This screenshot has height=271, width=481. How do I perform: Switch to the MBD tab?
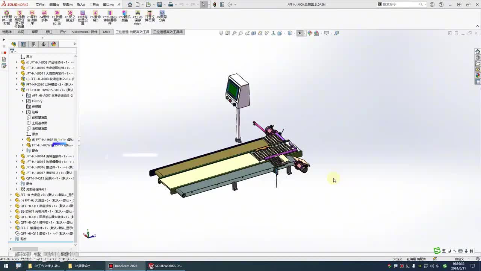[106, 32]
